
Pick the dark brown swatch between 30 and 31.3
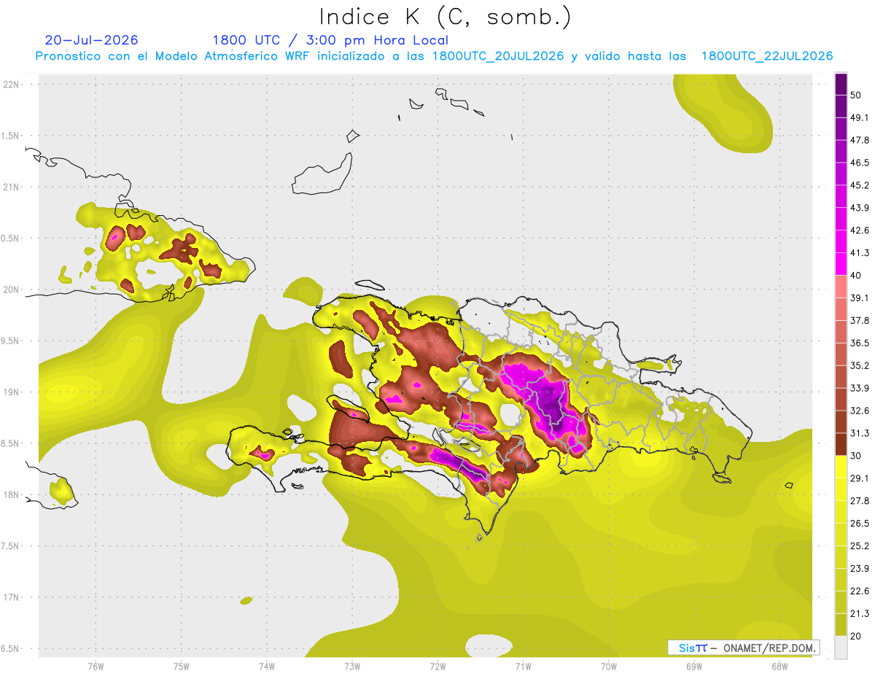coord(841,444)
